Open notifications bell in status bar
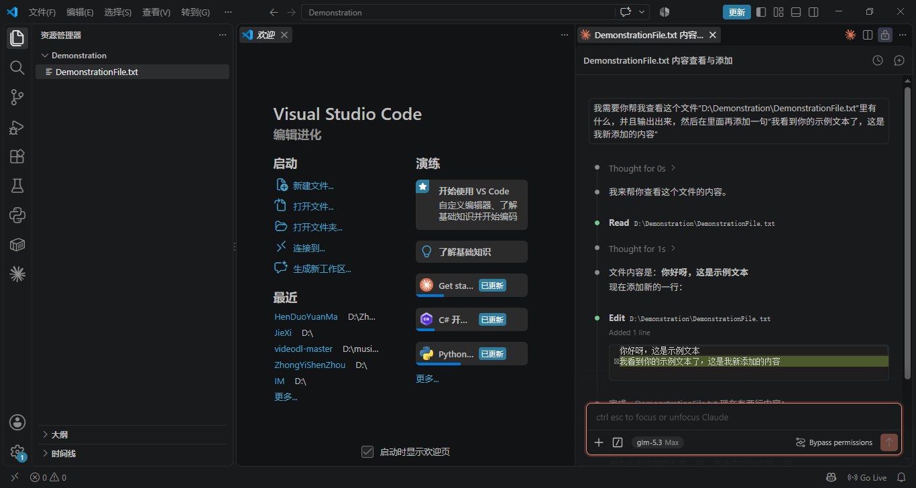Image resolution: width=916 pixels, height=488 pixels. pos(902,478)
